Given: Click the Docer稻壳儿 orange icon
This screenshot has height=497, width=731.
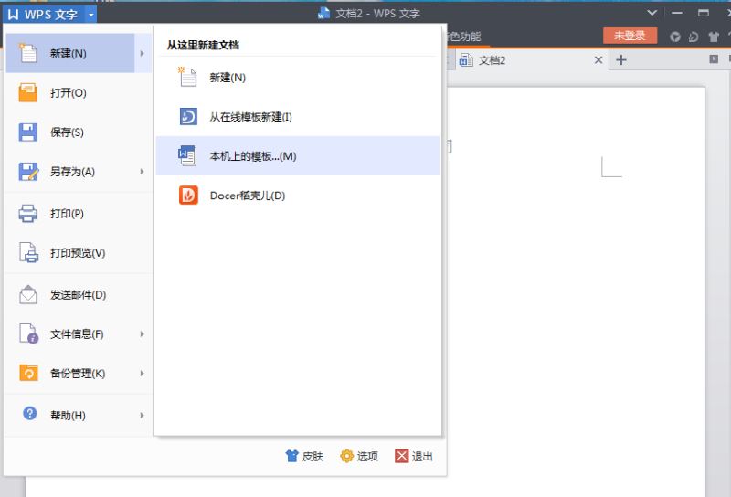Looking at the screenshot, I should pyautogui.click(x=188, y=196).
